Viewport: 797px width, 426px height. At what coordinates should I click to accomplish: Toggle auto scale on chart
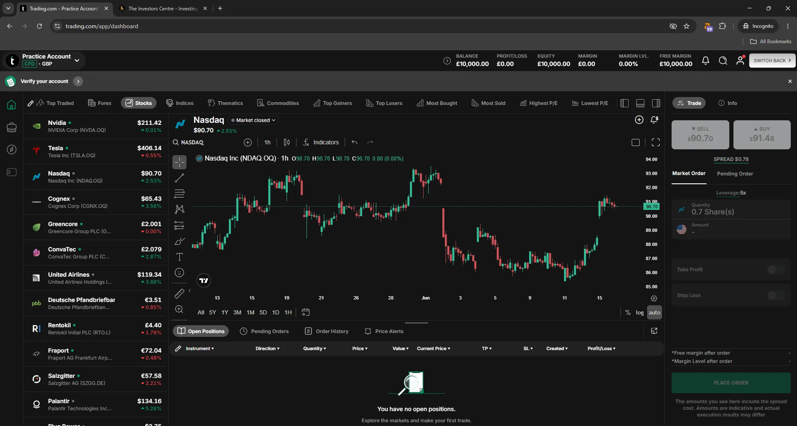coord(654,312)
